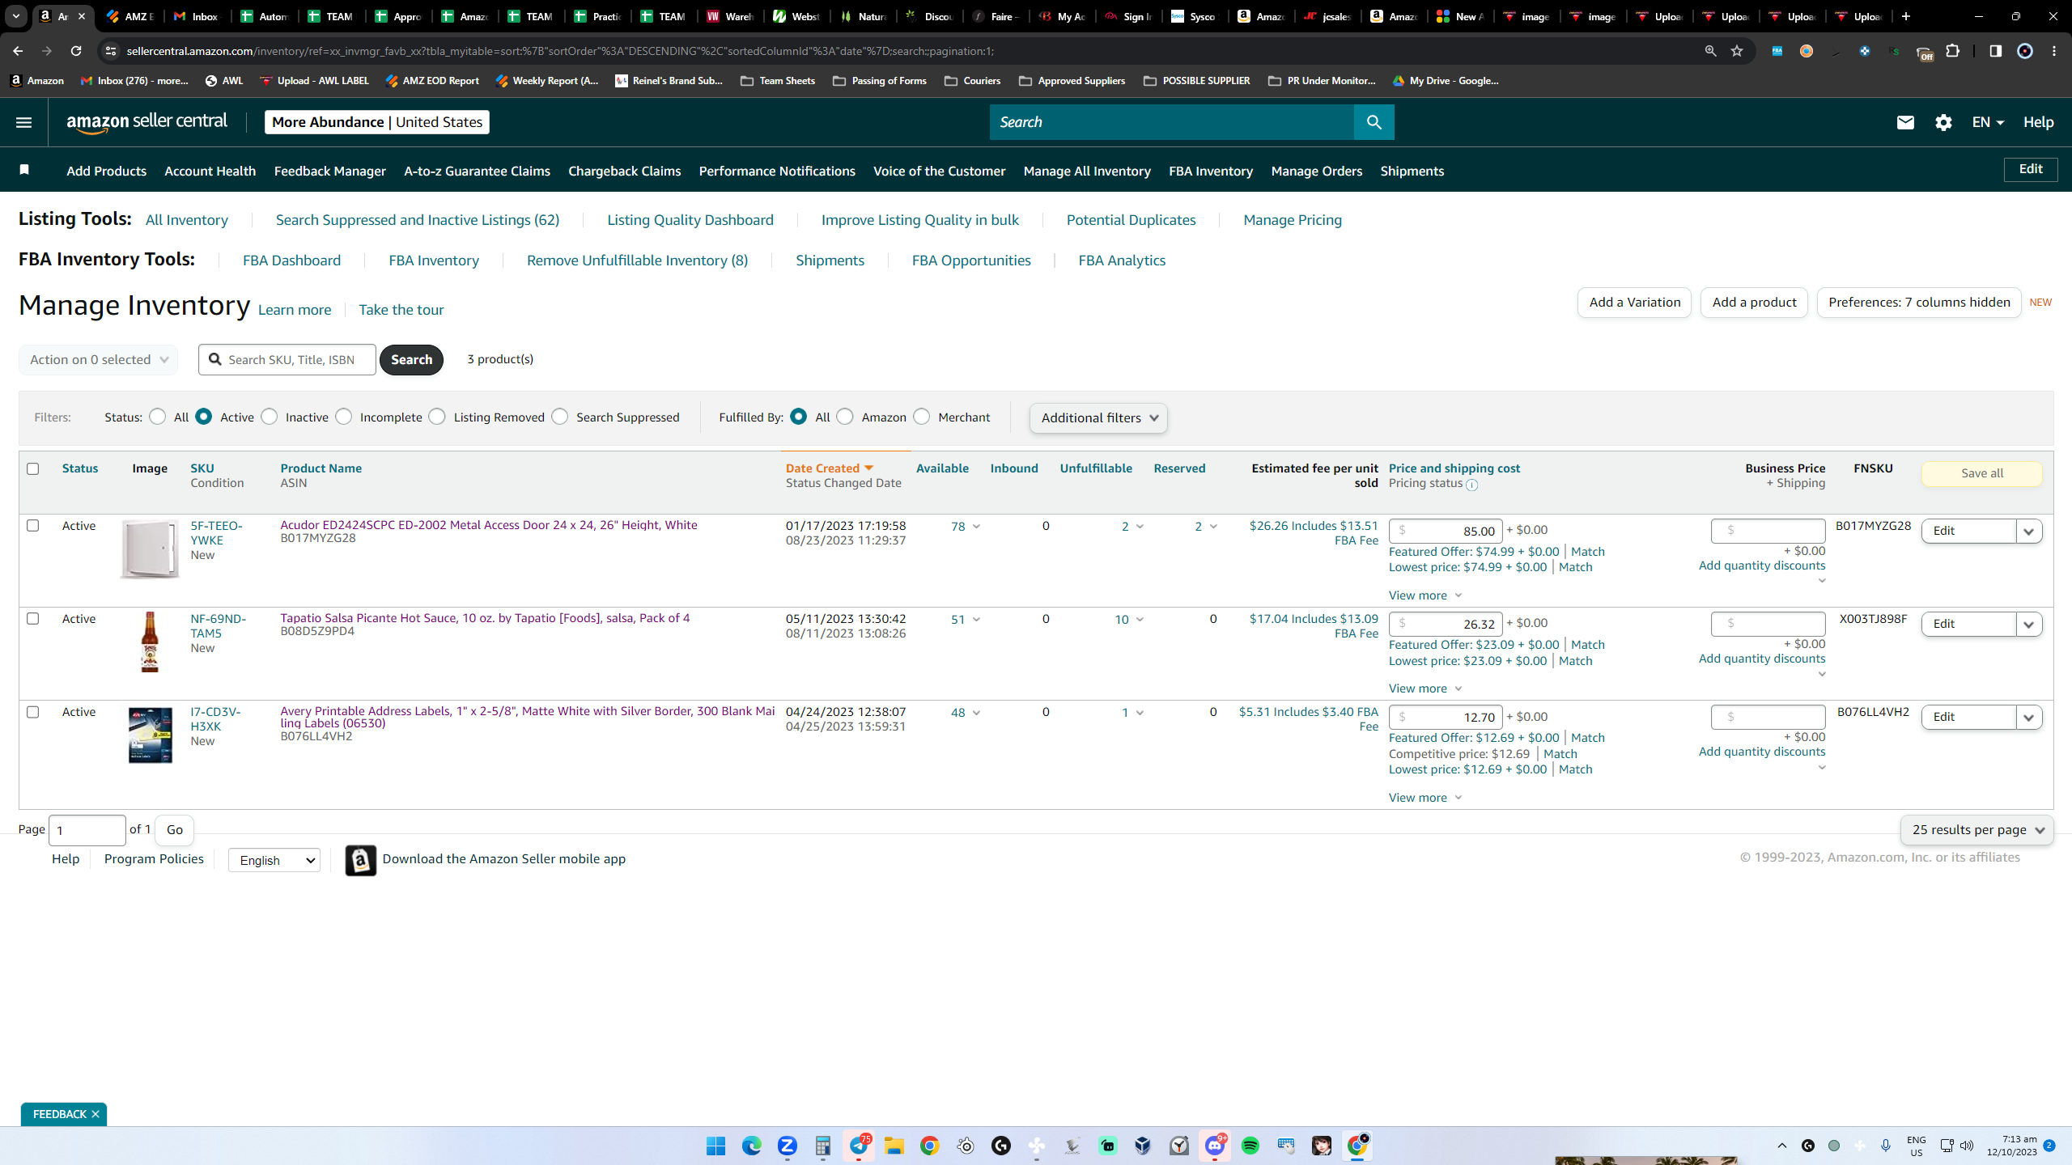Launch Microsoft Edge from the taskbar
This screenshot has height=1165, width=2072.
[752, 1146]
